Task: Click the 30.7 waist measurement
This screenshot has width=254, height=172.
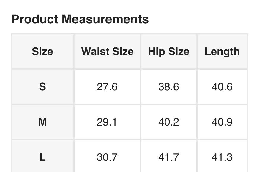Action: 107,157
